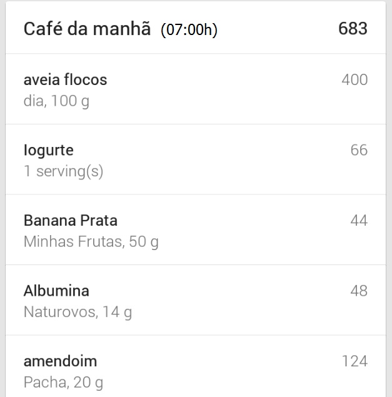Viewport: 392px width, 397px height.
Task: Click the 44 calories for Banana Prata
Action: [x=359, y=220]
